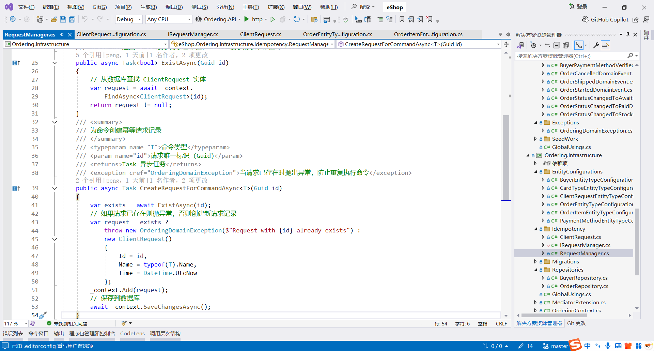
Task: Unpin the Solution Explorer panel
Action: click(x=628, y=34)
